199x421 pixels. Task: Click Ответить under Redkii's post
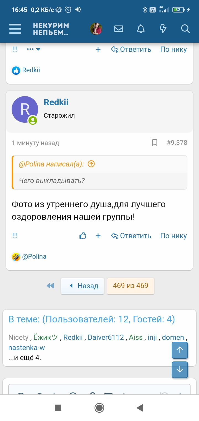click(x=131, y=236)
